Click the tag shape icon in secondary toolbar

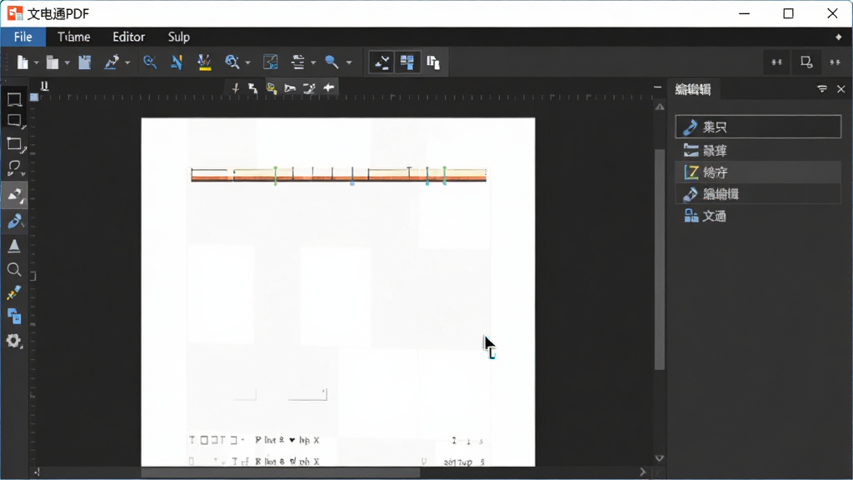click(290, 88)
